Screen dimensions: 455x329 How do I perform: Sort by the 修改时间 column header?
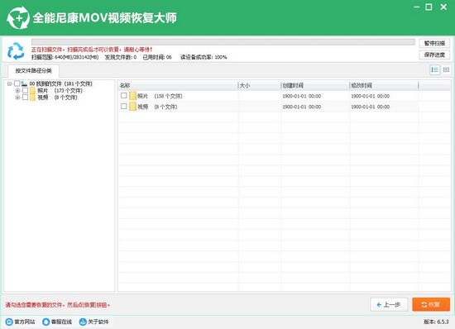click(x=384, y=85)
